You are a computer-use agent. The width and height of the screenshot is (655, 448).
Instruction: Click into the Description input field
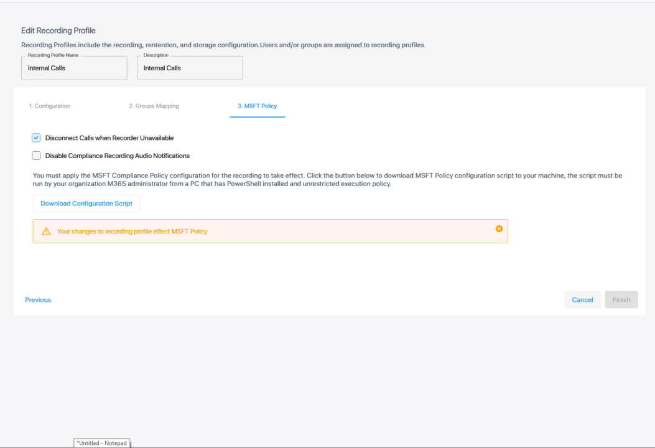pyautogui.click(x=189, y=68)
